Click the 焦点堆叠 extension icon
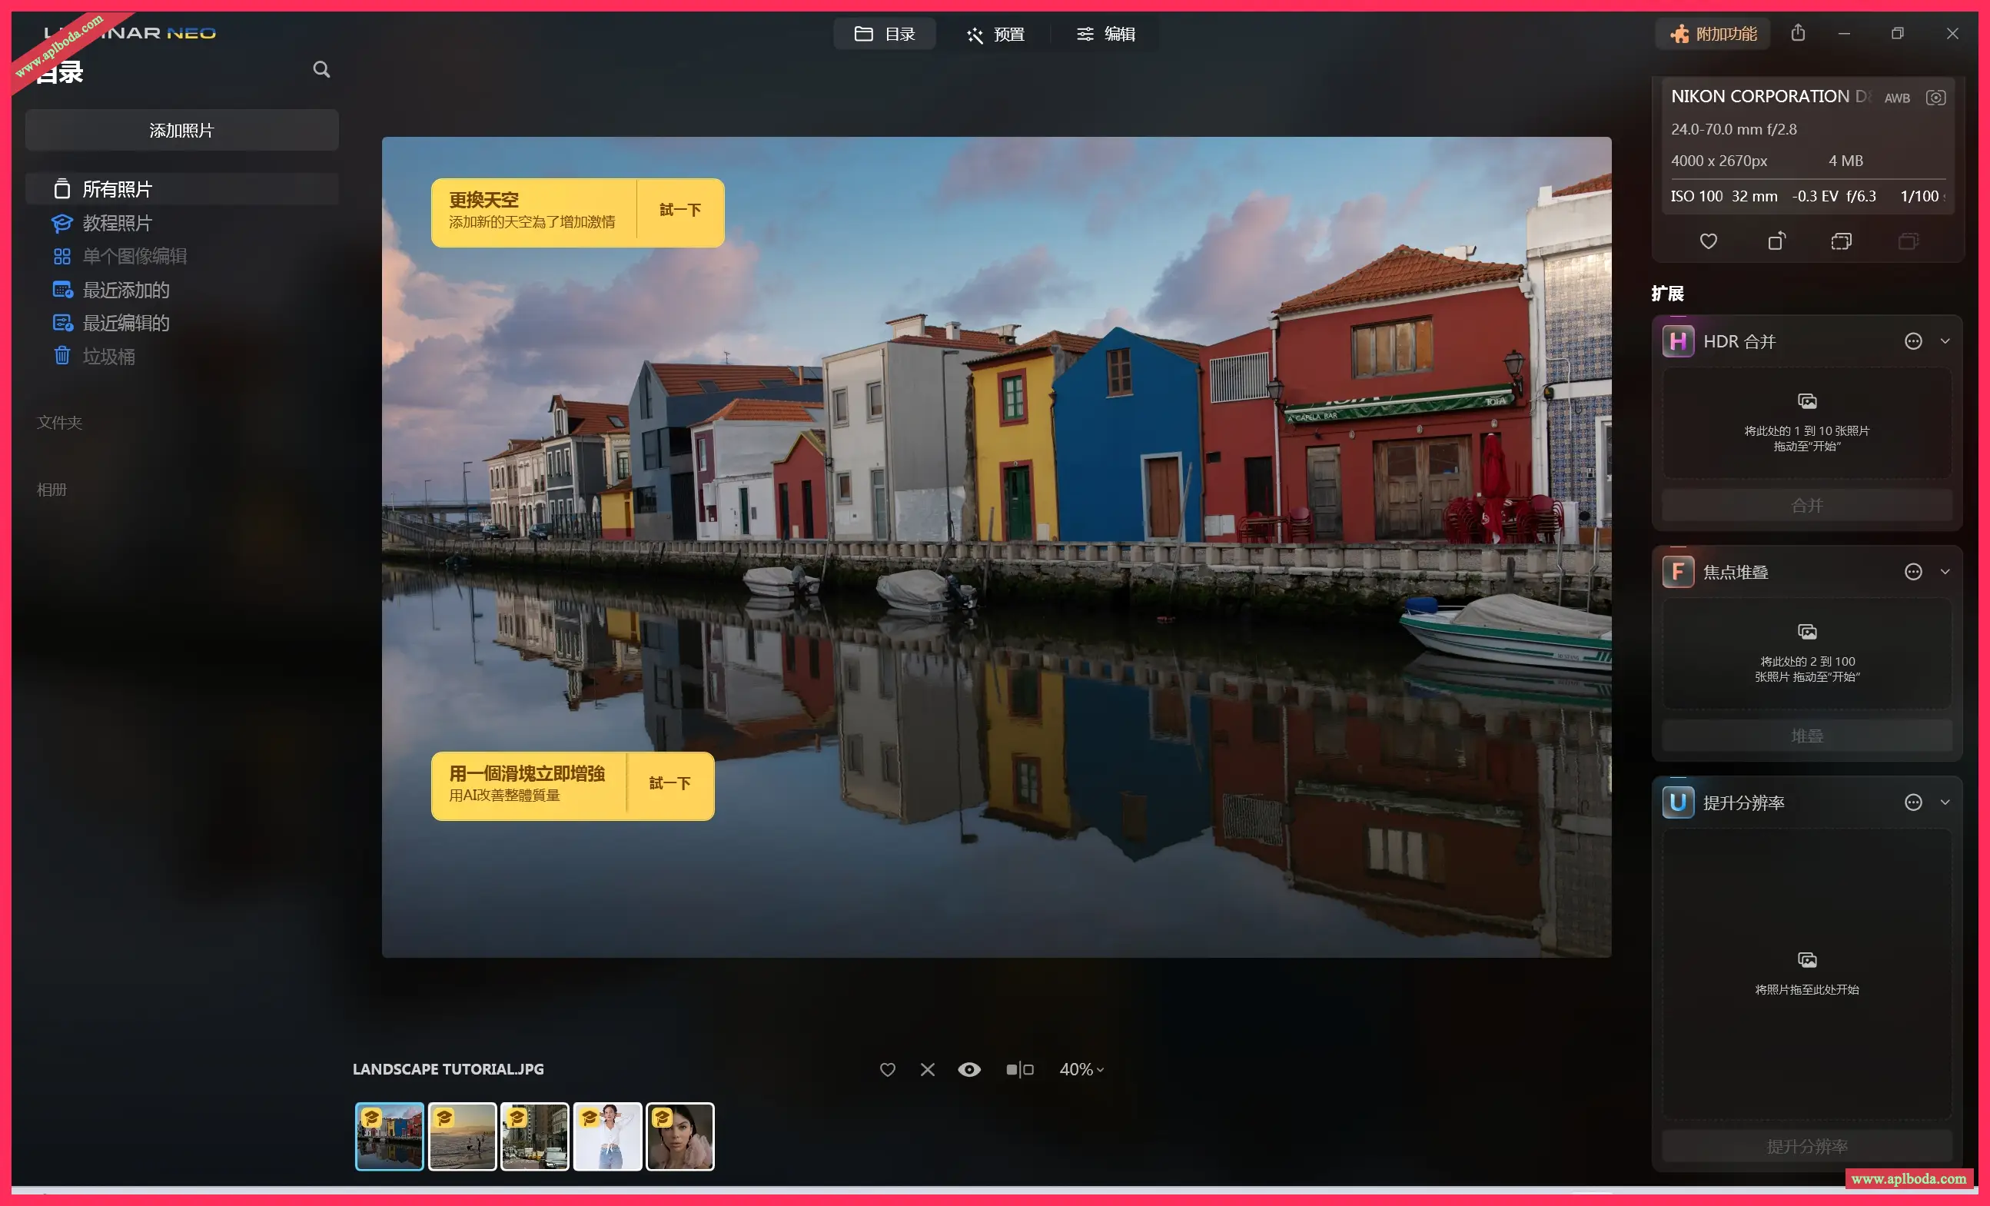The width and height of the screenshot is (1990, 1206). pyautogui.click(x=1678, y=571)
